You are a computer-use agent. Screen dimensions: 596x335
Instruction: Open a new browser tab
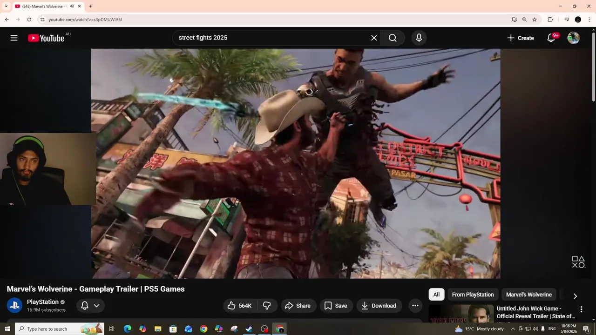coord(90,7)
